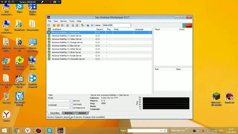Click the language indicator in system tray
This screenshot has width=238, height=134.
click(x=221, y=131)
